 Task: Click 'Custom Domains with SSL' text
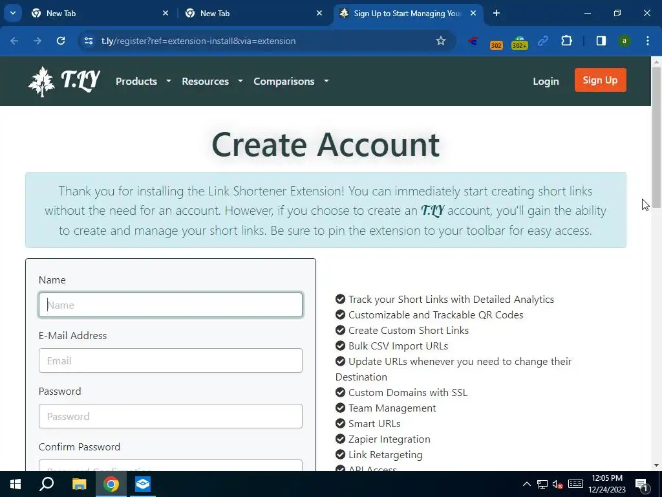coord(408,393)
